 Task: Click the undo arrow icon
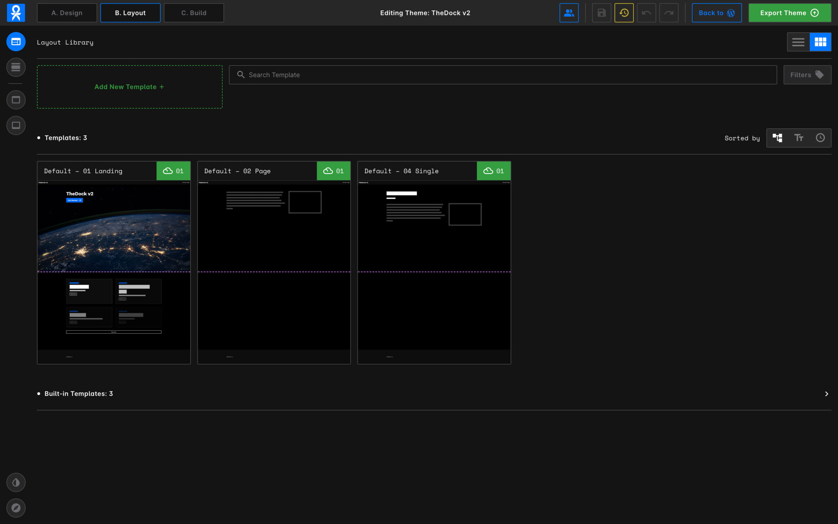pyautogui.click(x=646, y=13)
